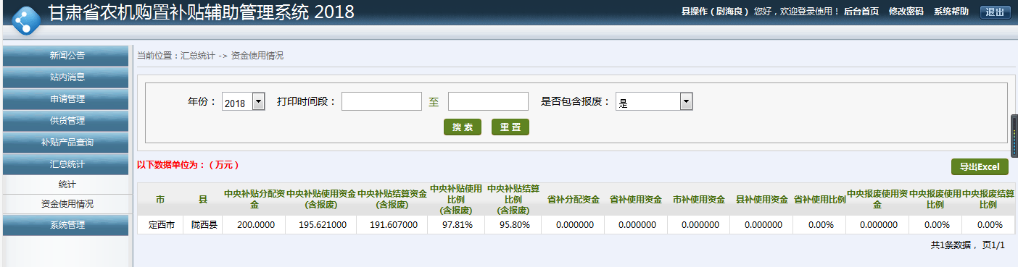
Task: Click the 定西市 cell
Action: [160, 225]
